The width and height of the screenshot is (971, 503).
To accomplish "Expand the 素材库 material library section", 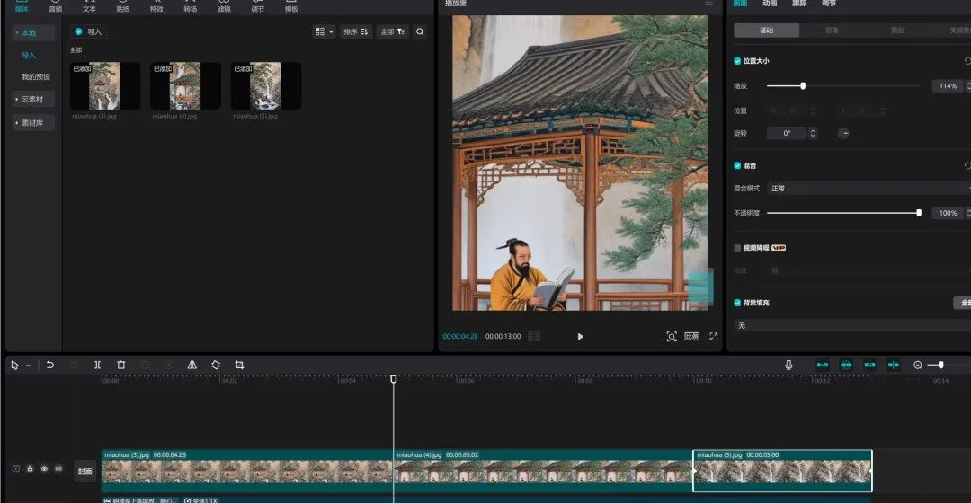I will coord(33,122).
